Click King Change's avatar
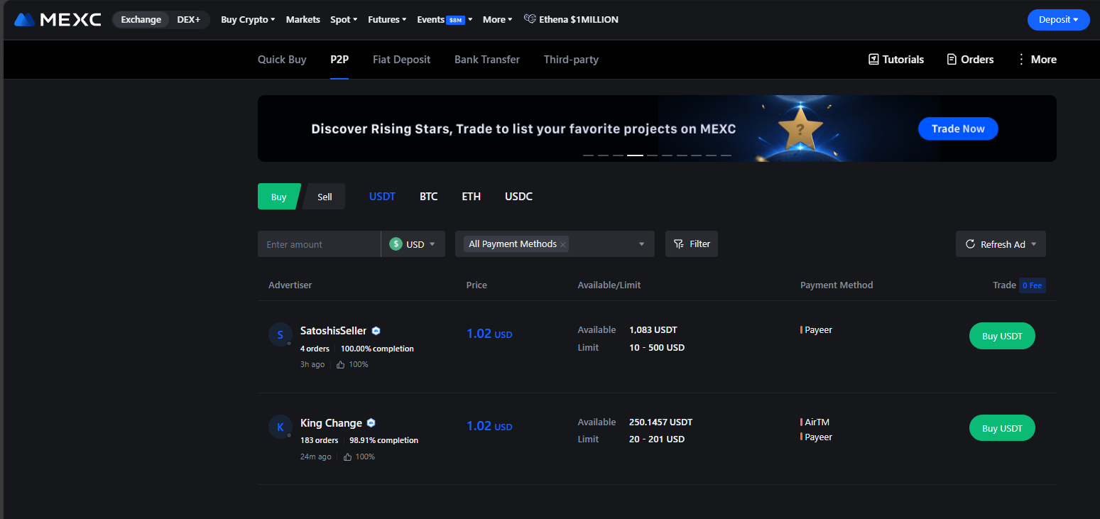The height and width of the screenshot is (519, 1100). (281, 427)
